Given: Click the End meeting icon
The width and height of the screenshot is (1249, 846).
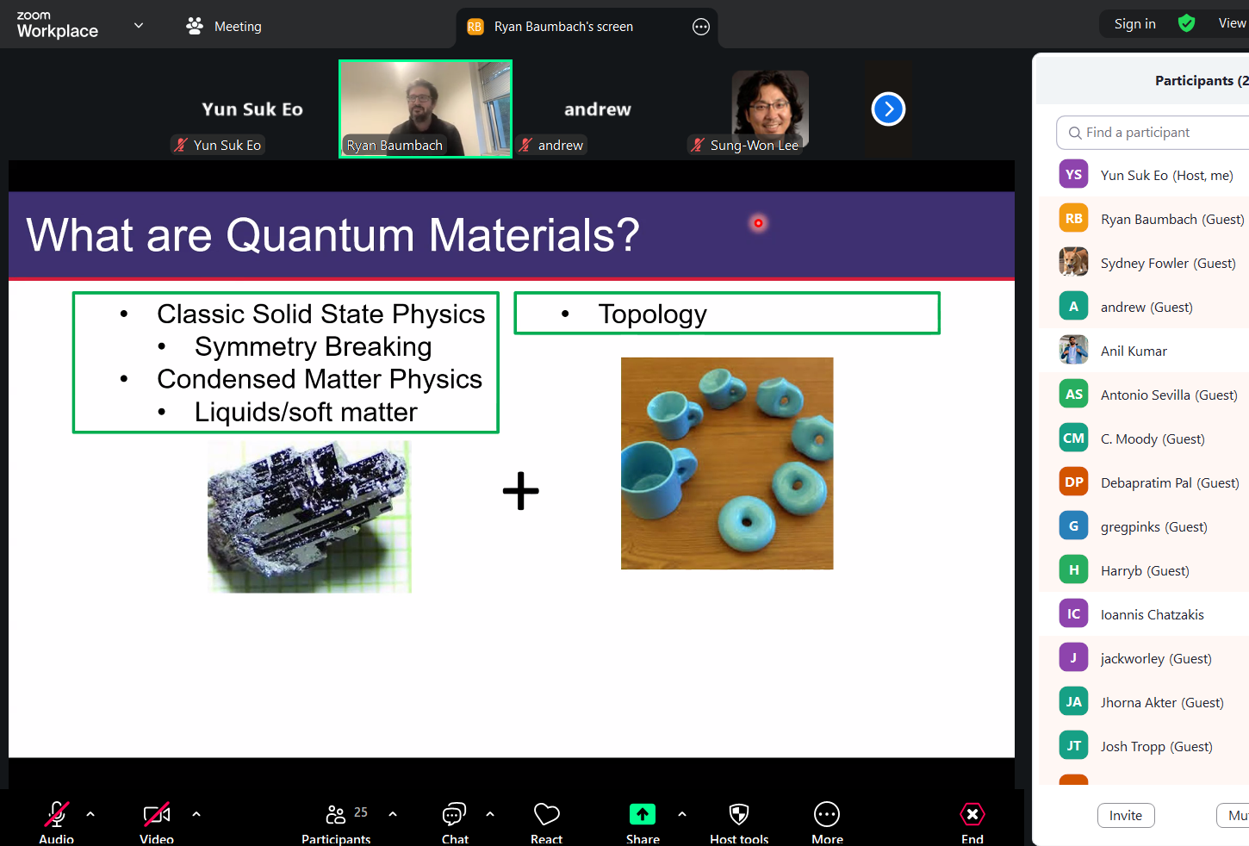Looking at the screenshot, I should point(972,815).
